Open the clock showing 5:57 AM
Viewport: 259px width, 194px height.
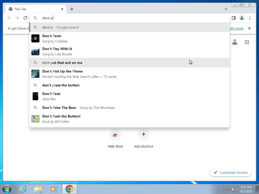click(x=246, y=189)
